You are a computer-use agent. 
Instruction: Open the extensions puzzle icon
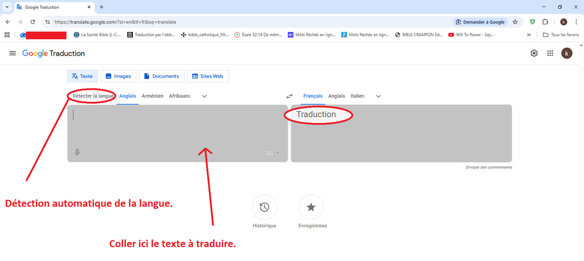pyautogui.click(x=545, y=22)
